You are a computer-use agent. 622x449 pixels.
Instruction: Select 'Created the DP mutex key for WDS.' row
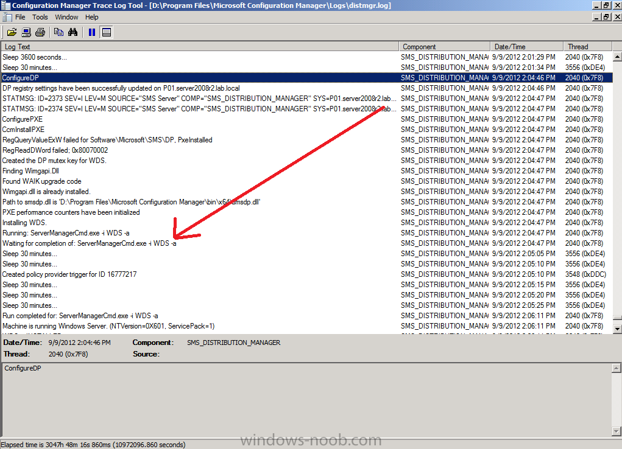(x=306, y=161)
